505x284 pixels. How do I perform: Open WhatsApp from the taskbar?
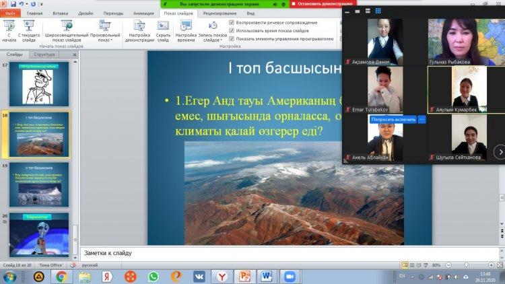(x=153, y=276)
